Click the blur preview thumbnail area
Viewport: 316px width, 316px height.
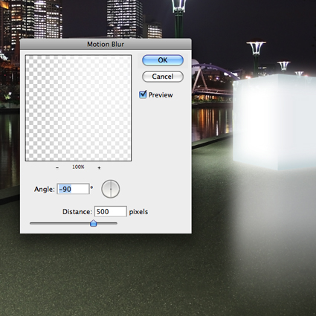pos(78,108)
